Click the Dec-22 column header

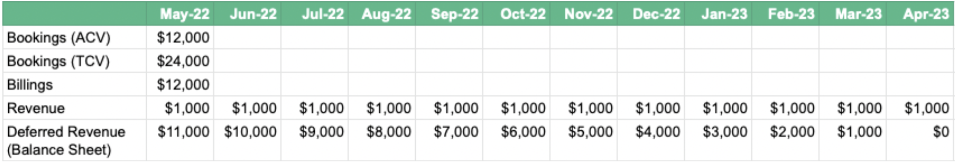pyautogui.click(x=656, y=14)
